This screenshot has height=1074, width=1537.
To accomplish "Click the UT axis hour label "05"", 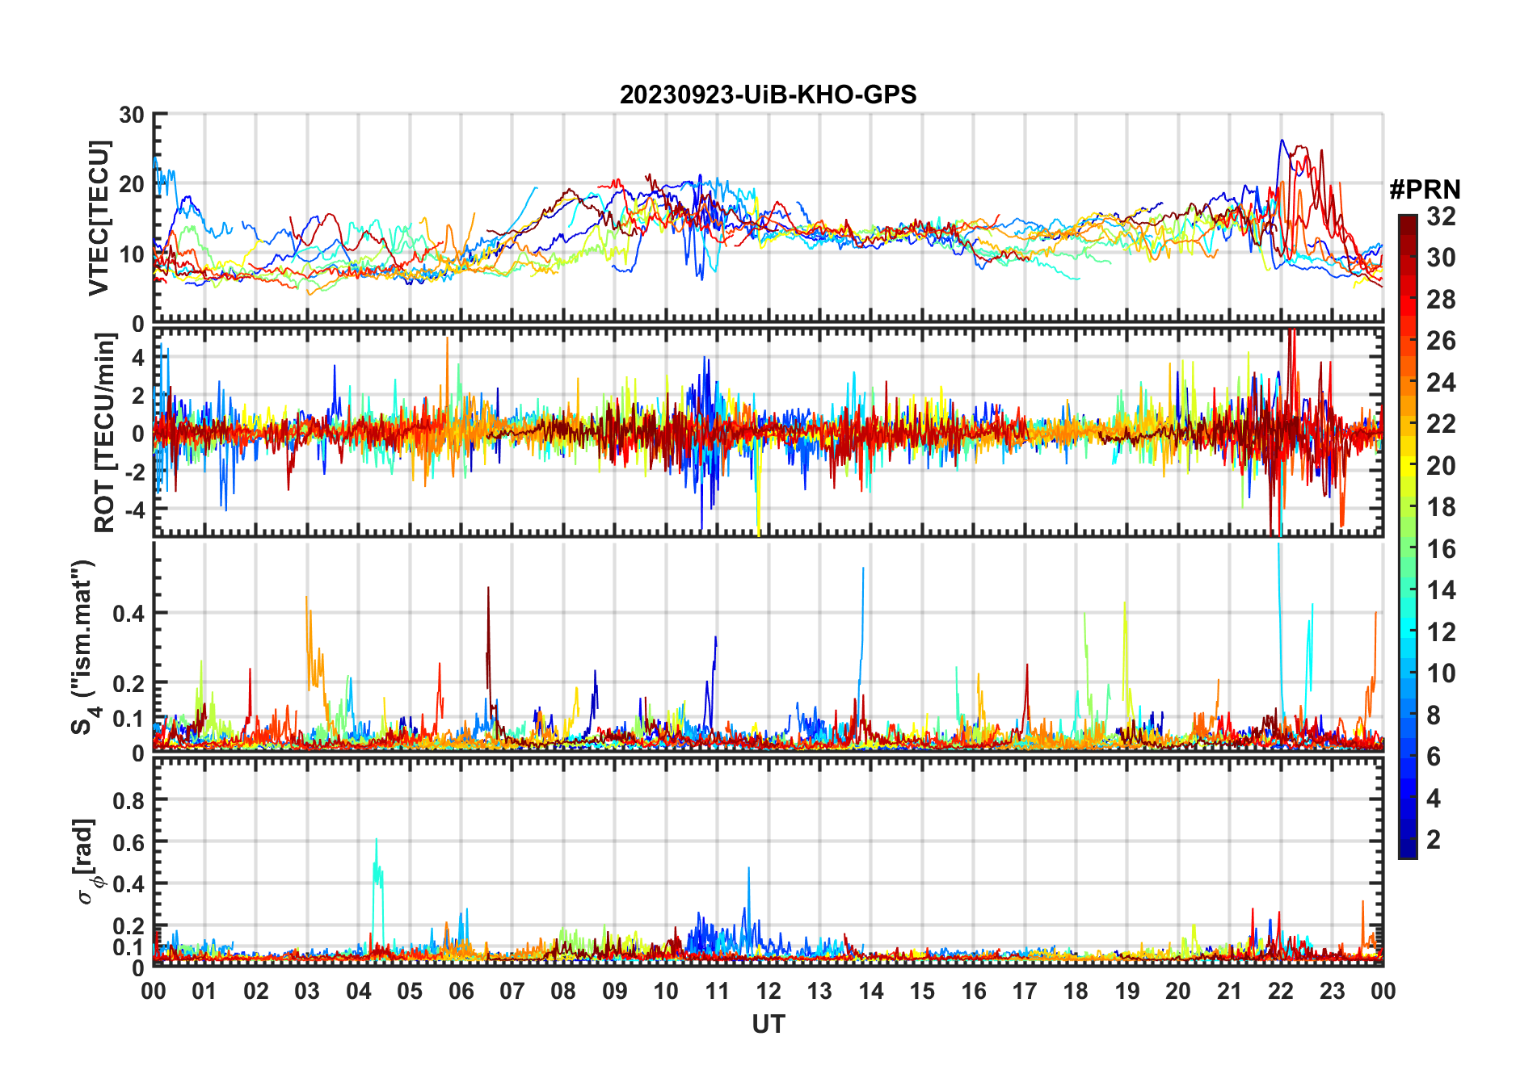I will pos(410,991).
